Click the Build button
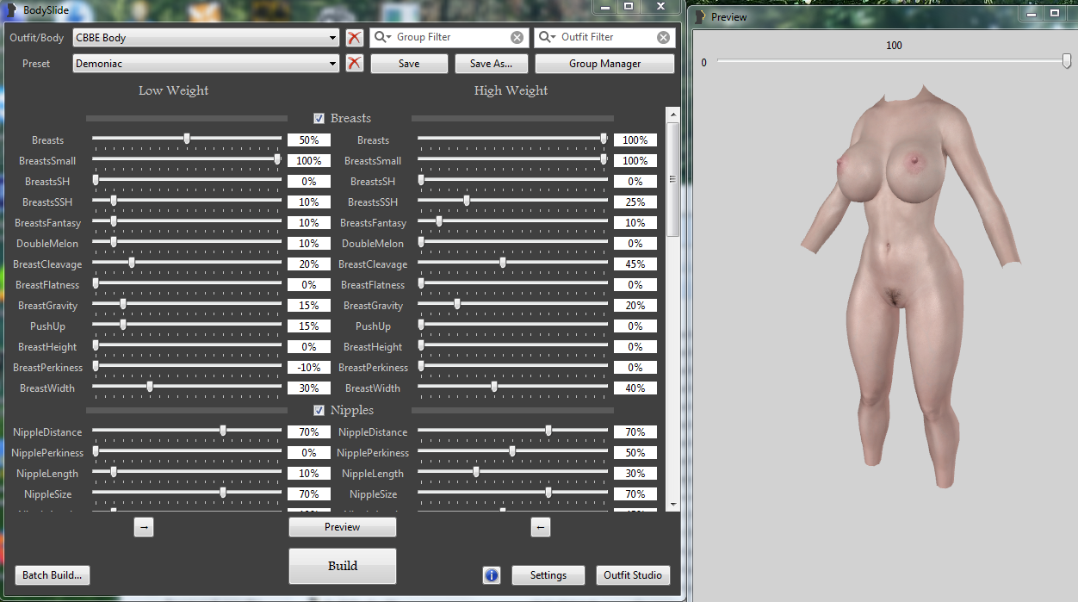Image resolution: width=1078 pixels, height=602 pixels. pos(342,566)
